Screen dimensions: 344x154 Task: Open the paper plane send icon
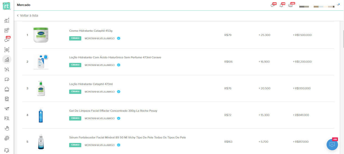[7, 109]
